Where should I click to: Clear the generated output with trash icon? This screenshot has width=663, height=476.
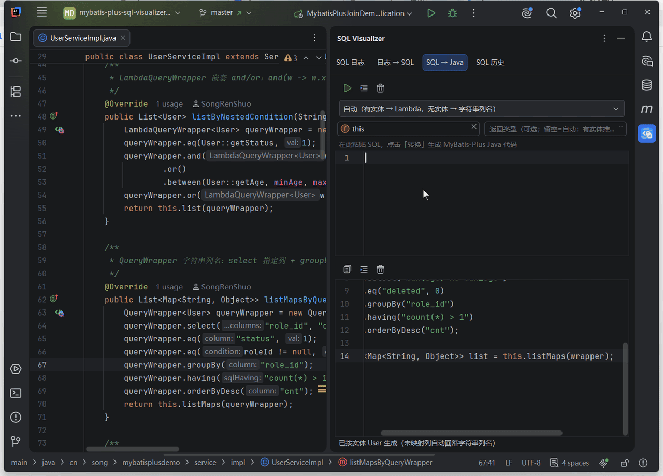[380, 270]
